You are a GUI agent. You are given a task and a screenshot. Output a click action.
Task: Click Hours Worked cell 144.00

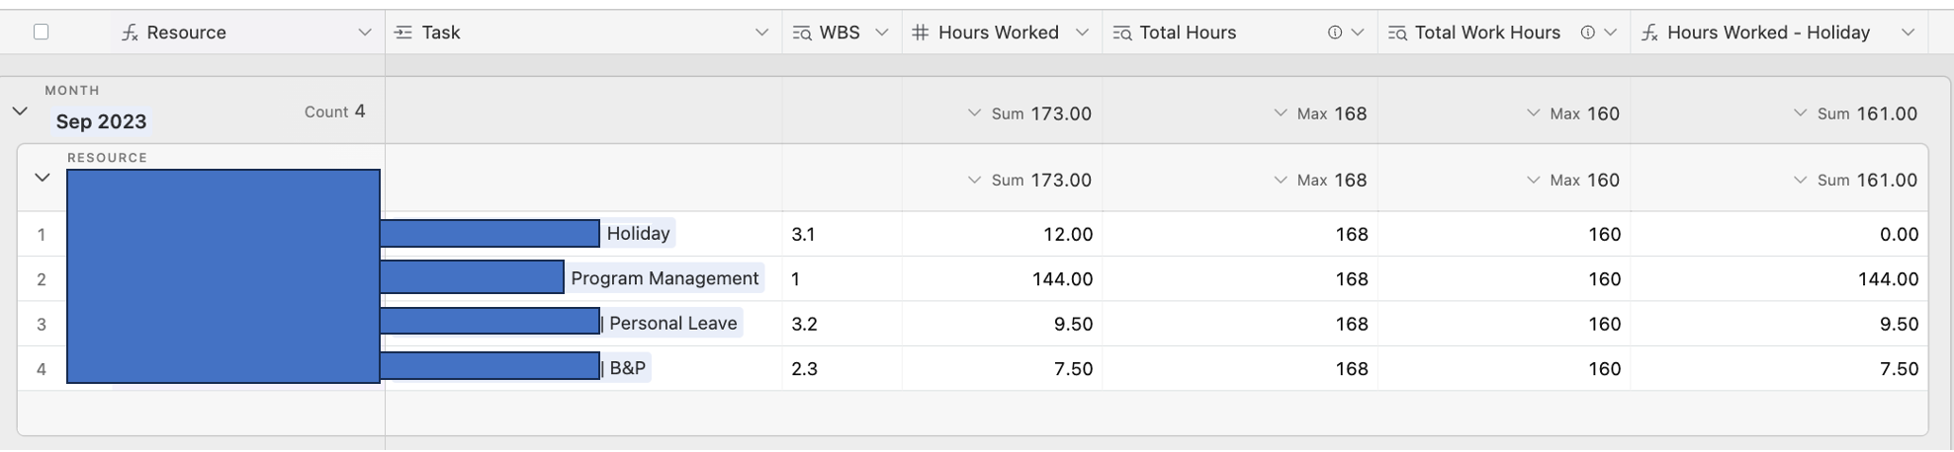tap(1002, 279)
